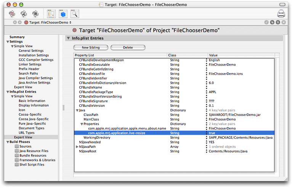Click the first red target toolbar icon

click(12, 14)
